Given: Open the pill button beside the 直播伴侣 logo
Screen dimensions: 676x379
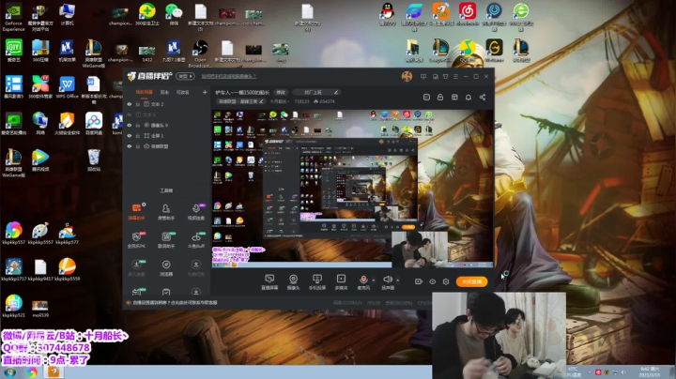Looking at the screenshot, I should [185, 76].
